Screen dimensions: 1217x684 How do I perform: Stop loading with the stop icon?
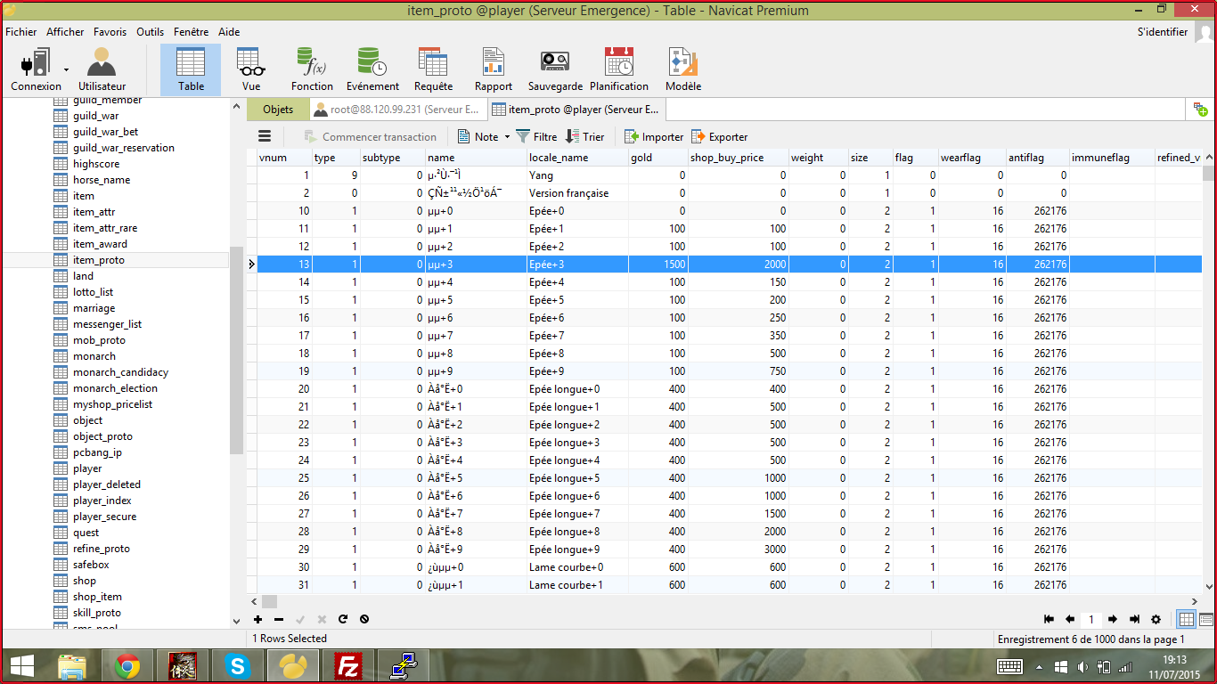click(364, 619)
